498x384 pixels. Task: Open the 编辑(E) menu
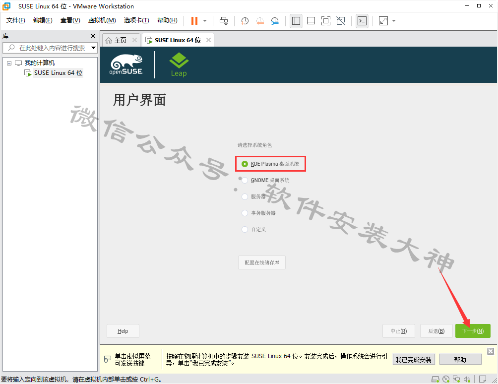coord(43,20)
